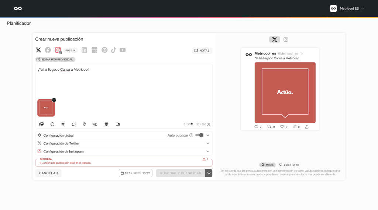Toggle the Facebook network selection
378x210 pixels.
click(48, 50)
